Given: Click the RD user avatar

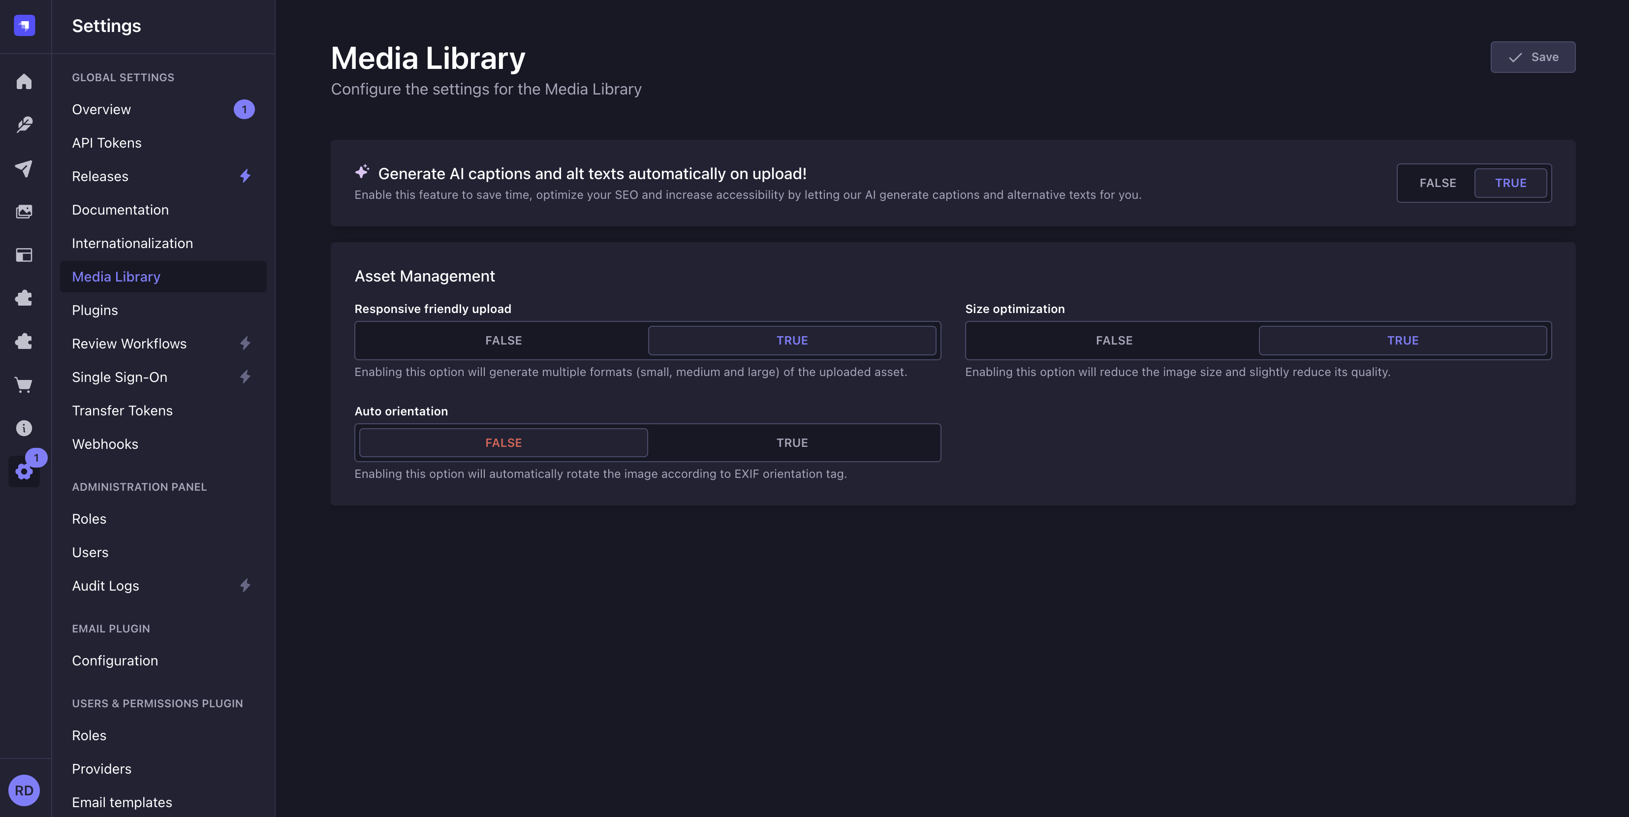Looking at the screenshot, I should click(x=24, y=790).
